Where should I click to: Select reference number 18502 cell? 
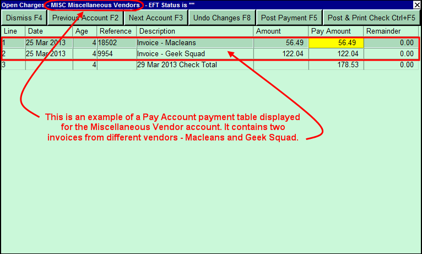click(116, 42)
